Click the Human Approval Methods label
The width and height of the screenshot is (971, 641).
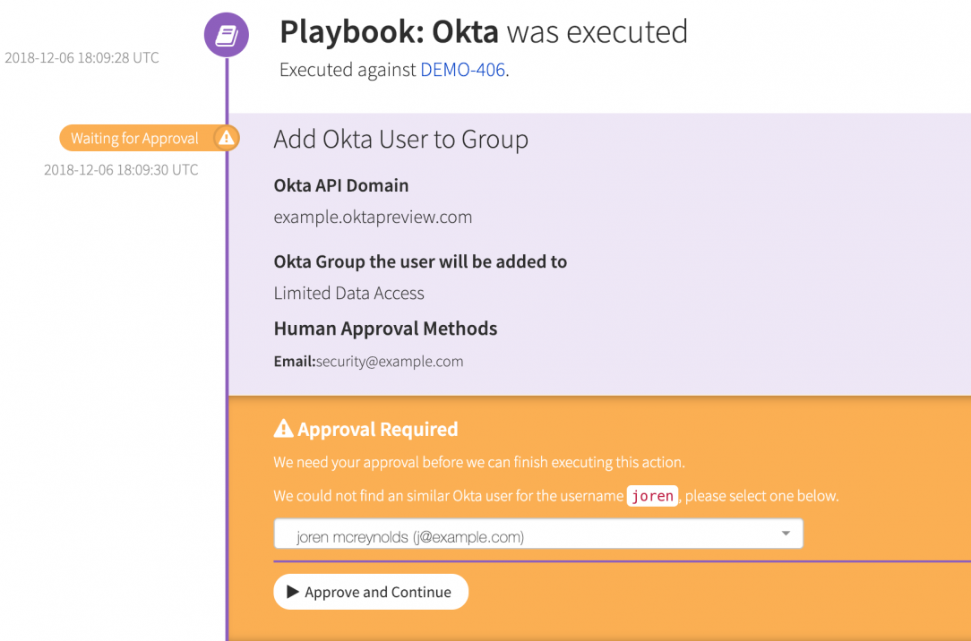click(385, 329)
